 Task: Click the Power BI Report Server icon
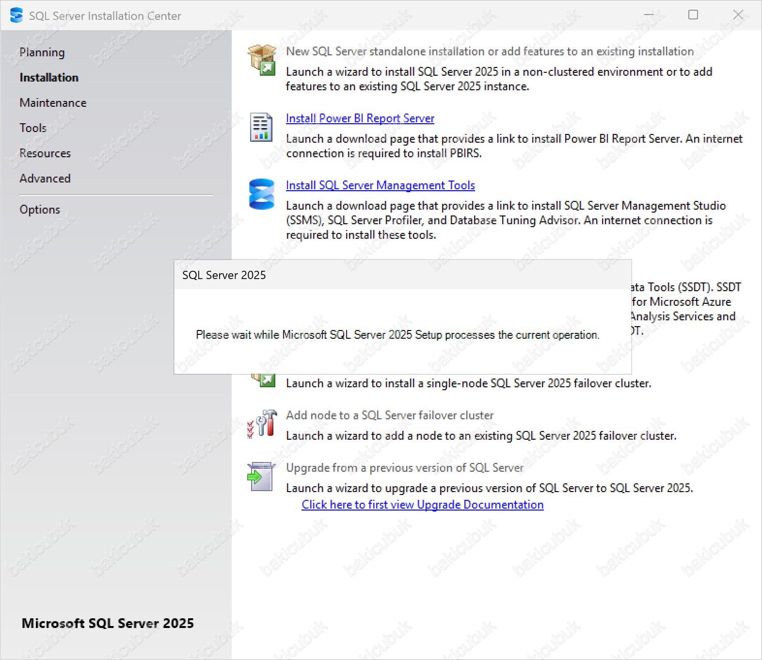[261, 127]
